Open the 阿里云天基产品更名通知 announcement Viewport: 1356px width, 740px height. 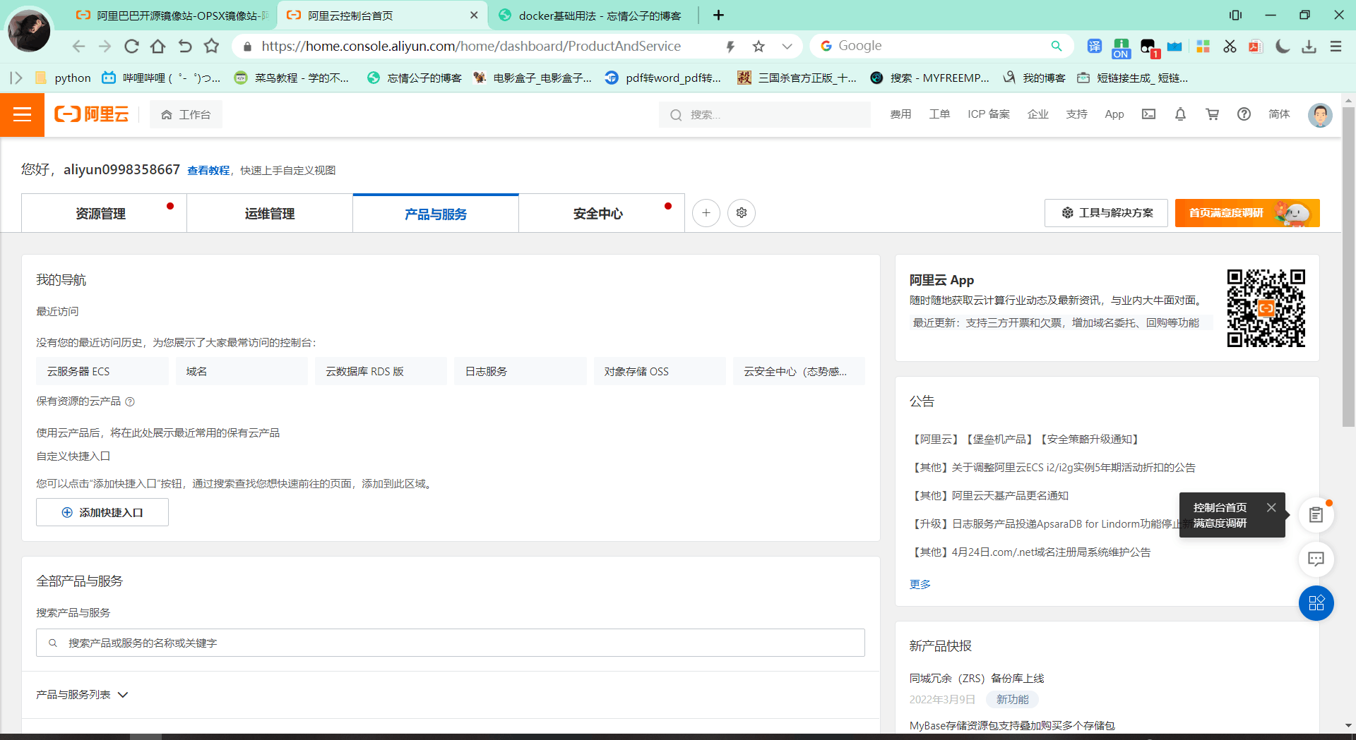pos(989,496)
